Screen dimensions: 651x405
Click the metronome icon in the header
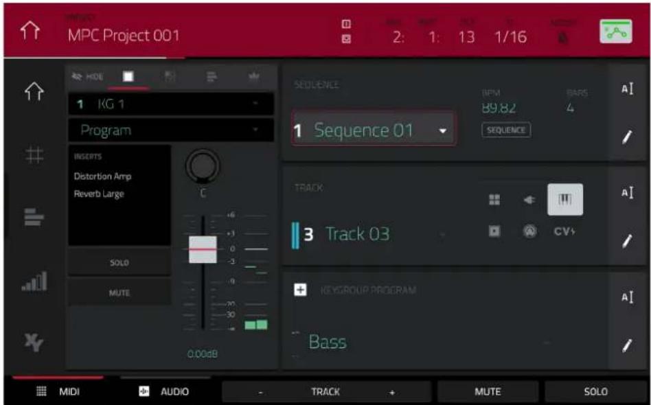563,37
